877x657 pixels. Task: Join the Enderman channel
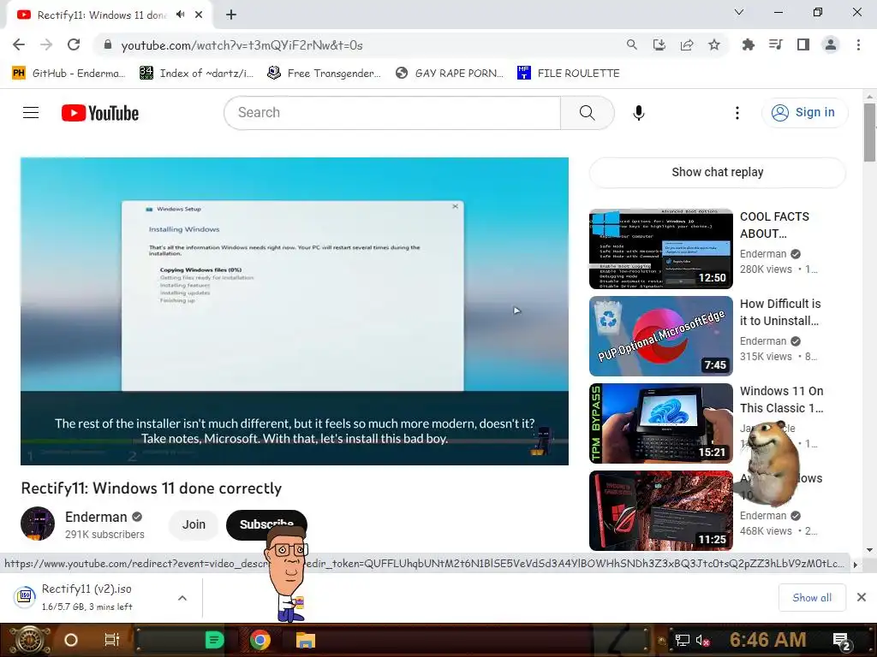tap(194, 524)
